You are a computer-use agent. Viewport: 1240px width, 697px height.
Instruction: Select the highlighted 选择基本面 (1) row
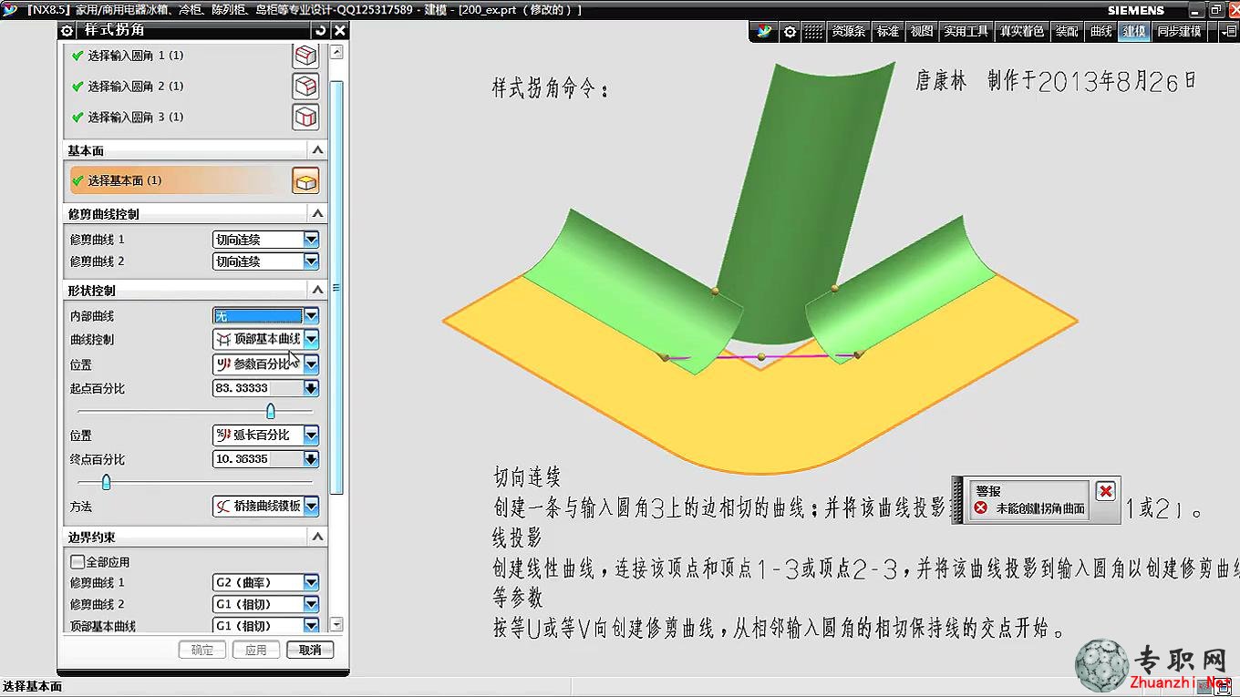pos(179,180)
